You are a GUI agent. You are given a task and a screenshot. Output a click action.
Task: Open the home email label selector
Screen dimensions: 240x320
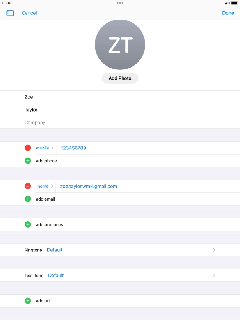(45, 186)
